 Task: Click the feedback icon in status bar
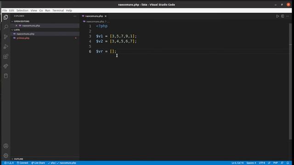tap(282, 163)
